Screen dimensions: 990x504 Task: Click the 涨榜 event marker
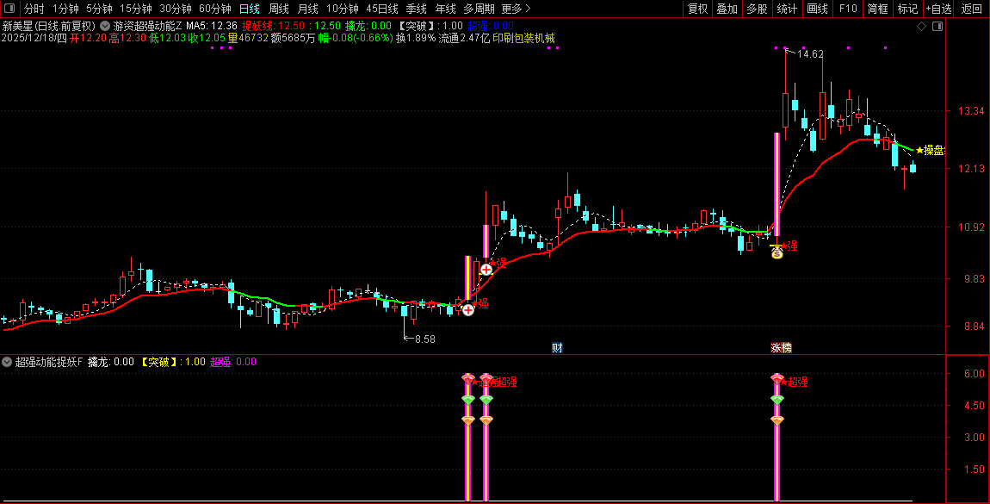(781, 348)
